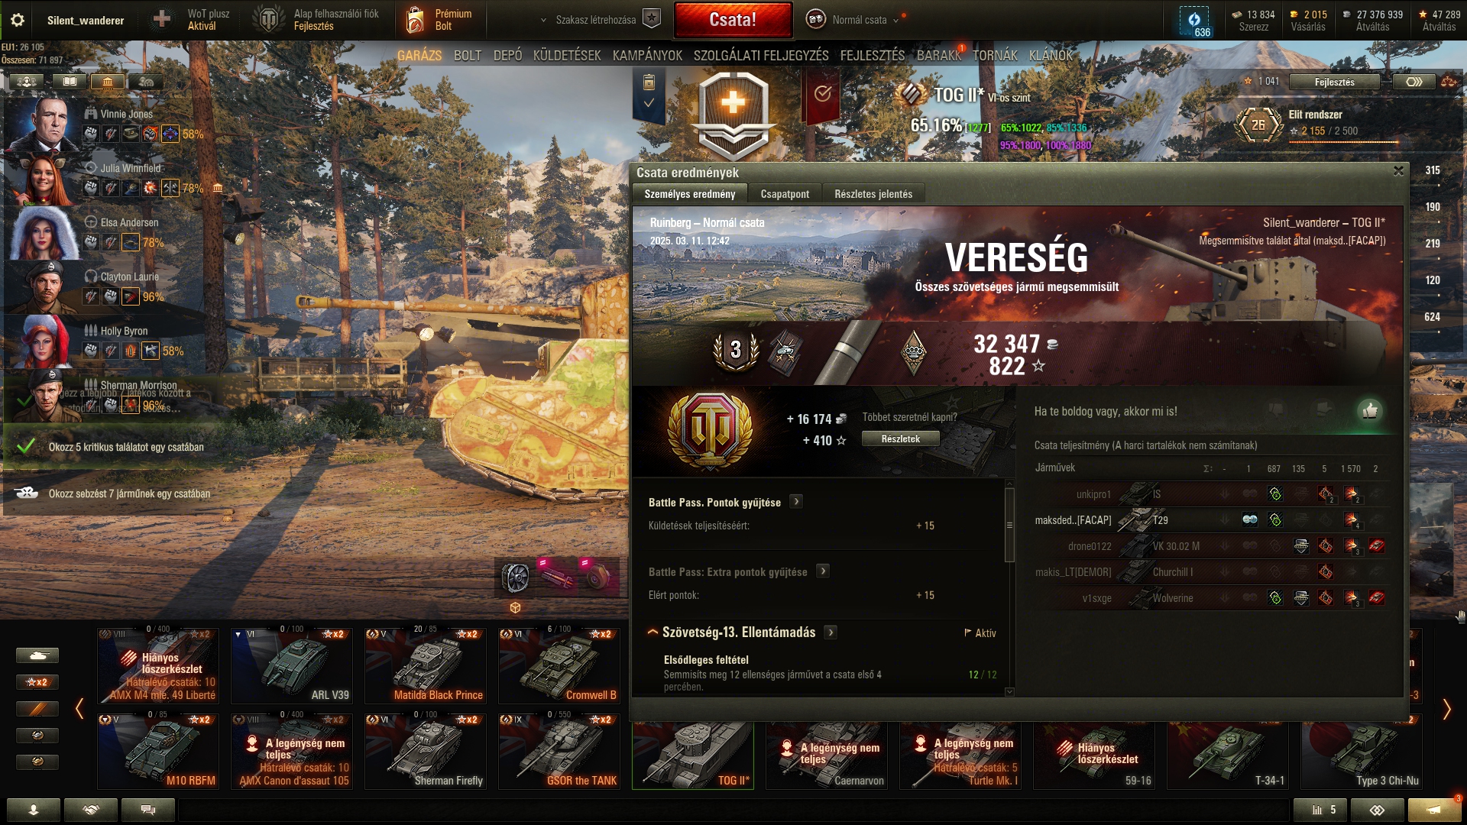Switch to the Csapatpont tab
Image resolution: width=1467 pixels, height=825 pixels.
click(785, 194)
